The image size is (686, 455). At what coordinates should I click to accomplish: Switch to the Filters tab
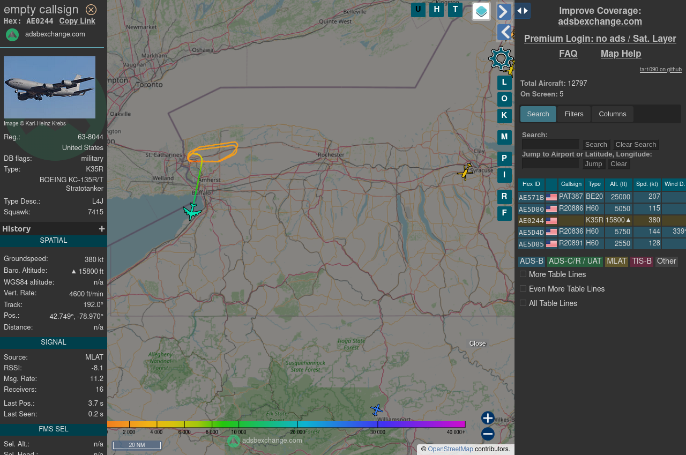tap(574, 114)
